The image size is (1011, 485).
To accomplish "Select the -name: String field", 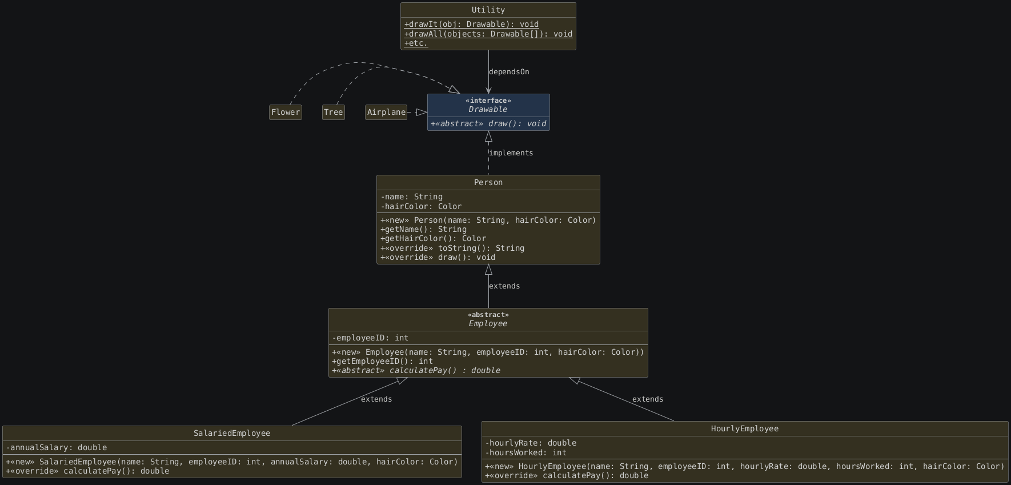I will [x=411, y=197].
